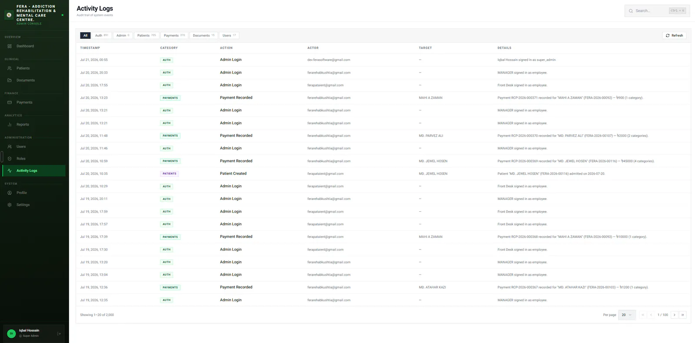
Task: Click the PATIENTS category badge
Action: [x=169, y=174]
